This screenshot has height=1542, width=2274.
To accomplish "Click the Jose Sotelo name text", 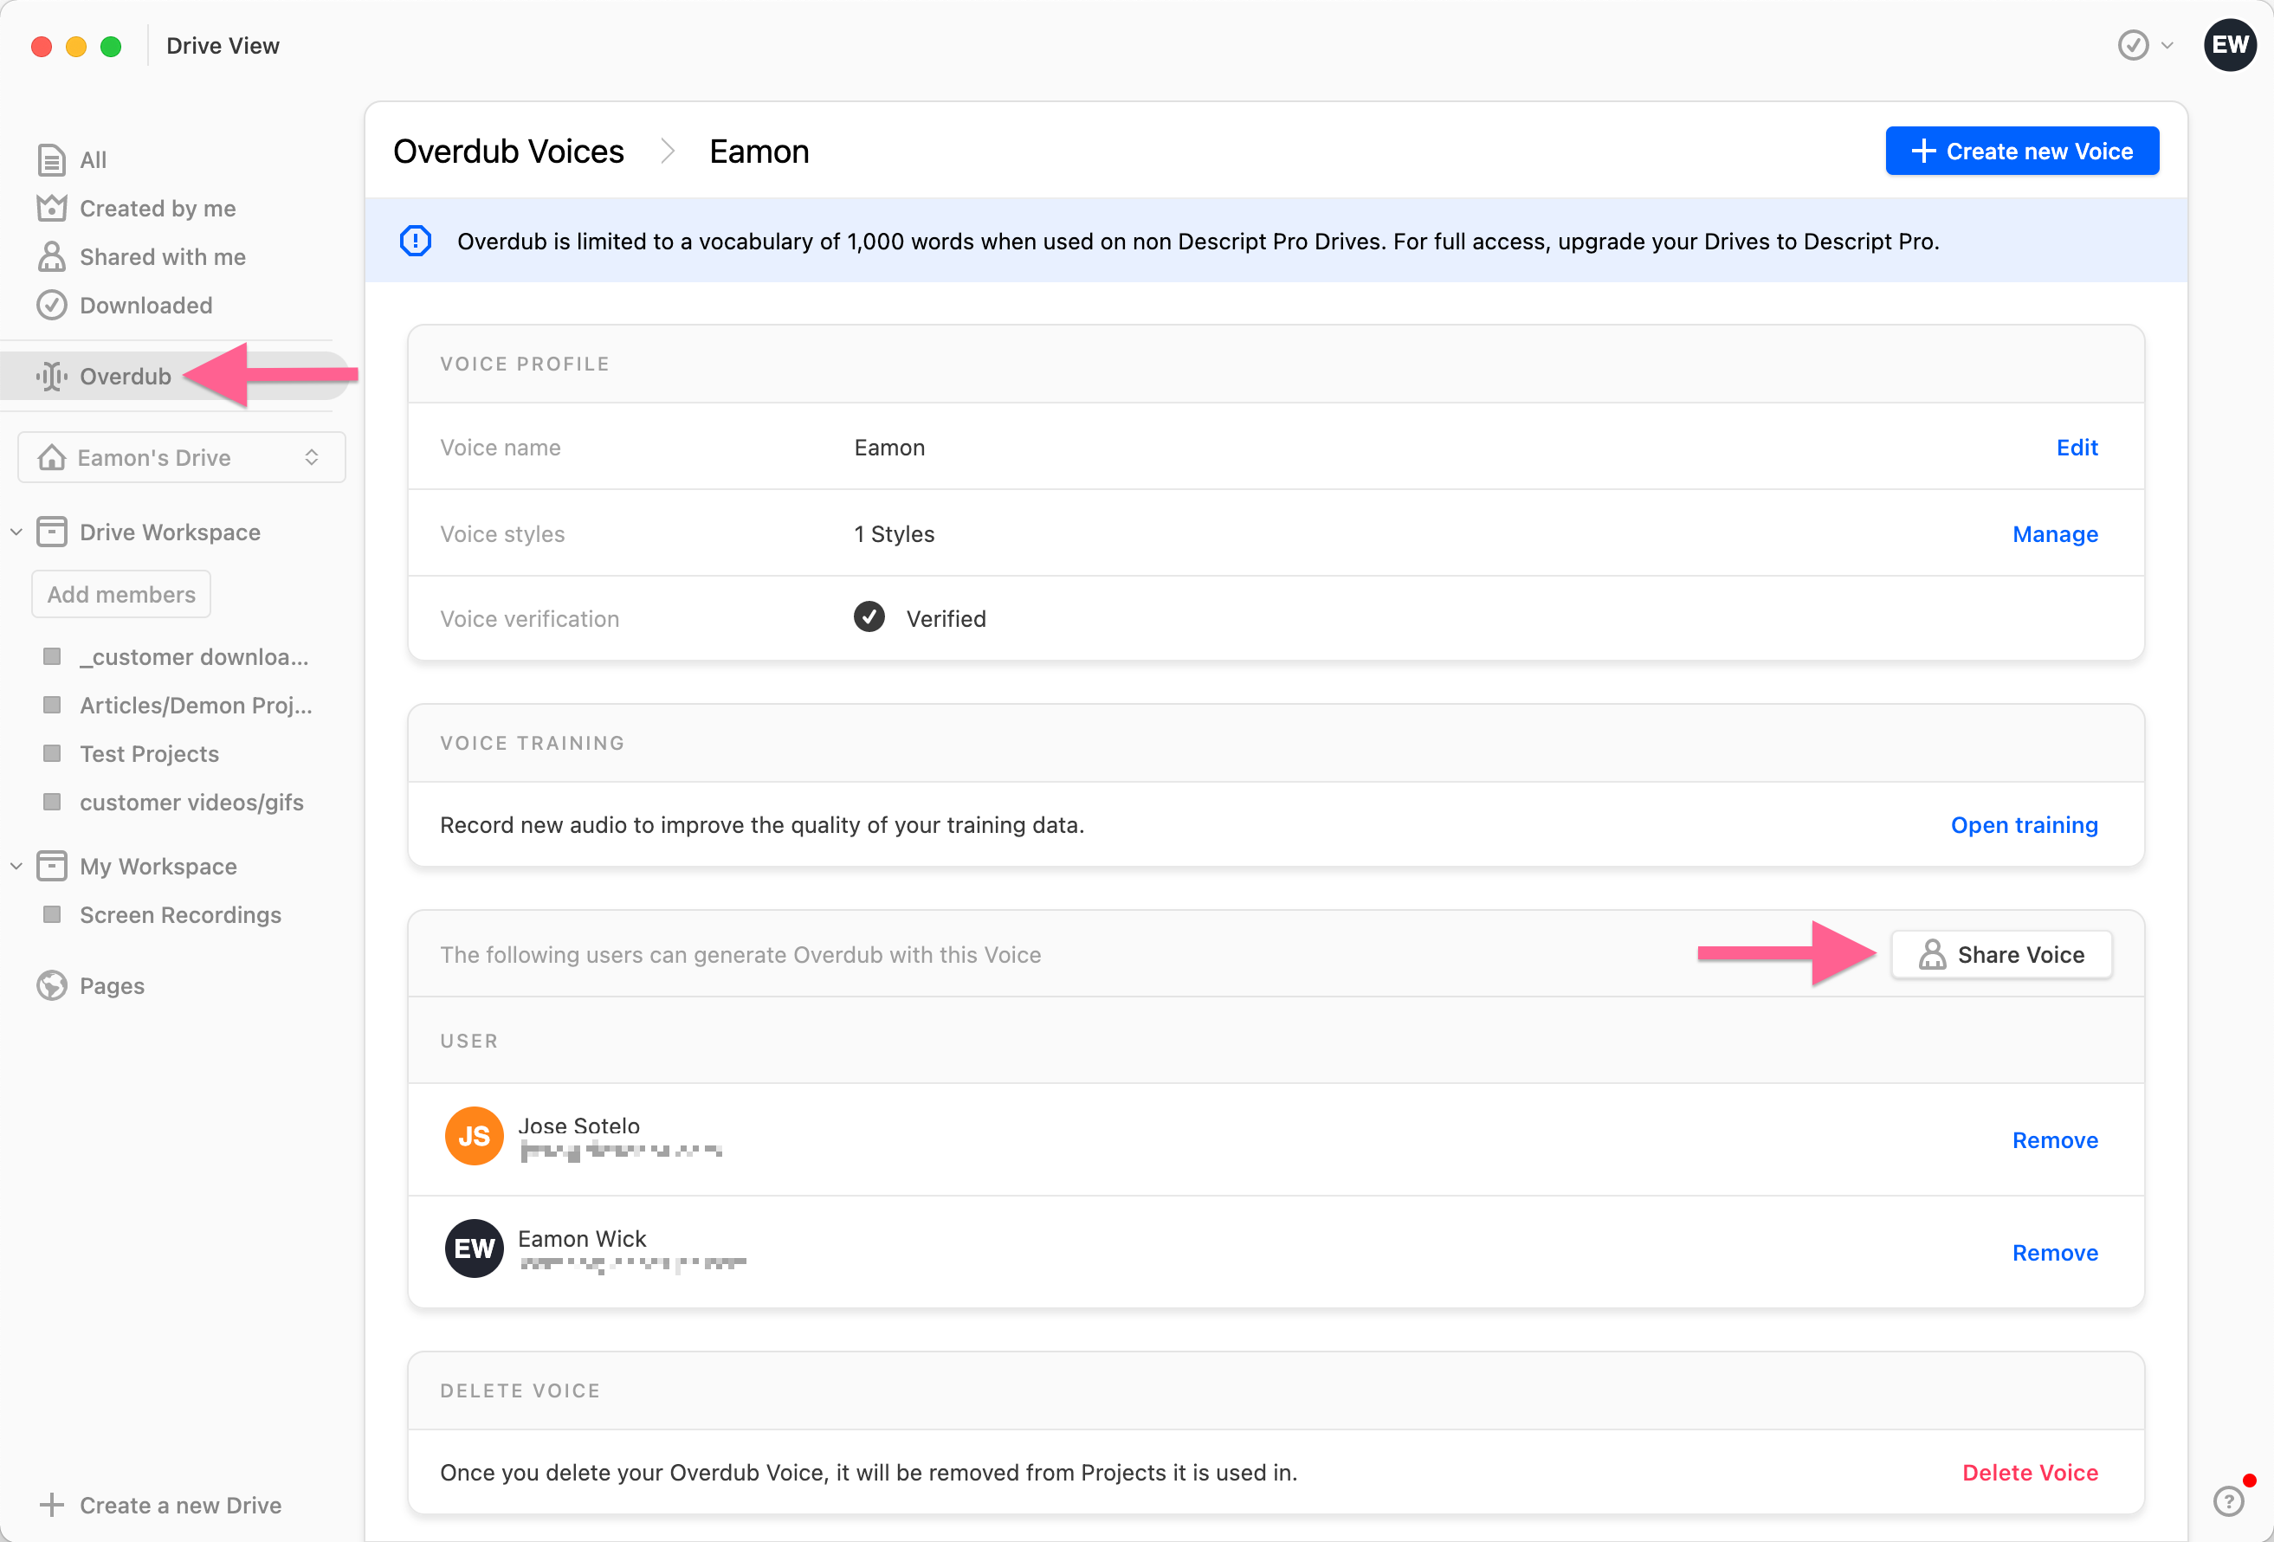I will click(578, 1126).
